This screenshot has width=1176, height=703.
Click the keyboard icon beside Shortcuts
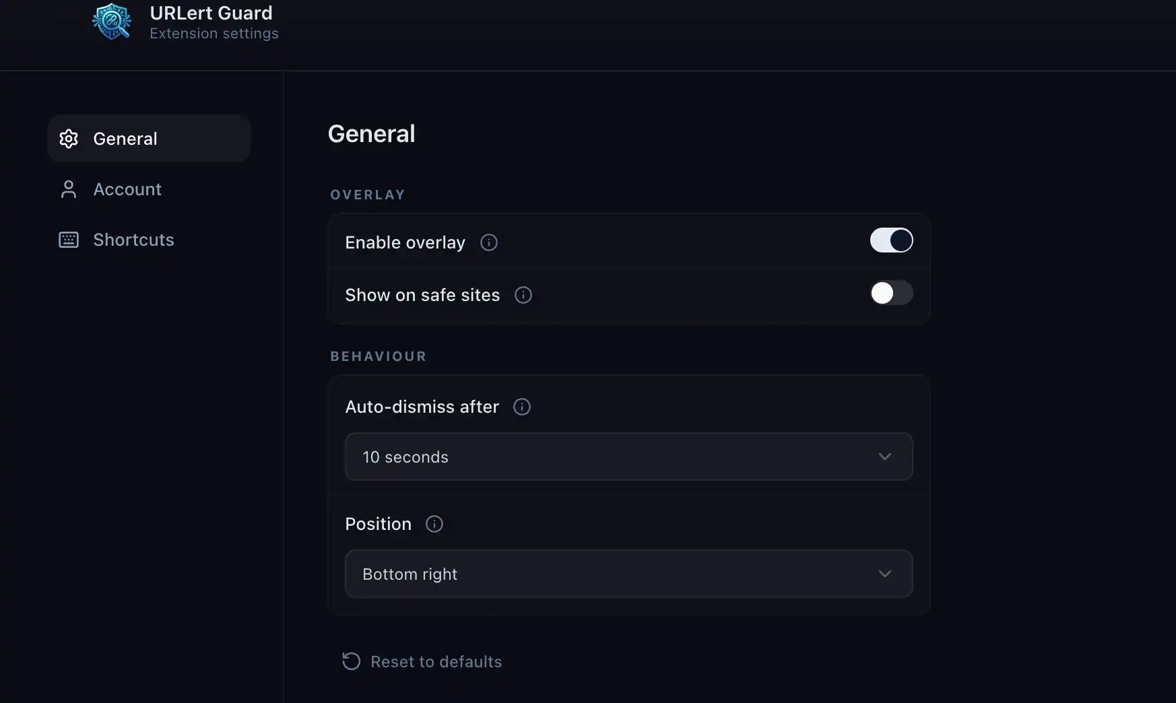pyautogui.click(x=69, y=240)
